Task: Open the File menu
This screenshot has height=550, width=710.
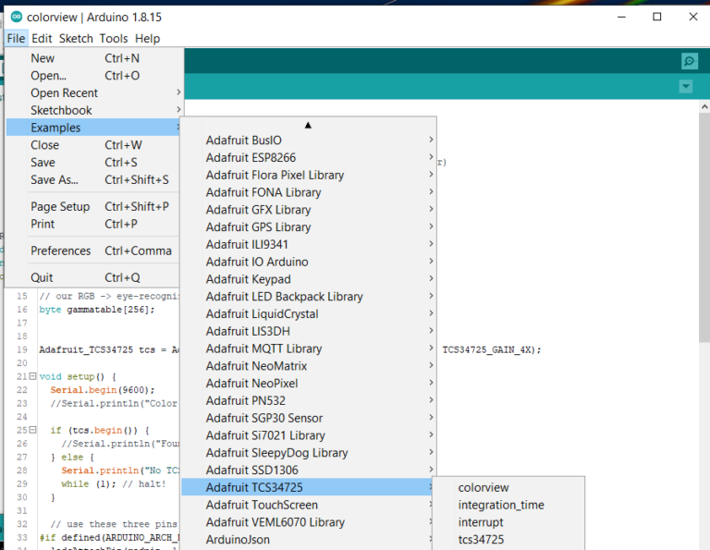Action: [17, 39]
